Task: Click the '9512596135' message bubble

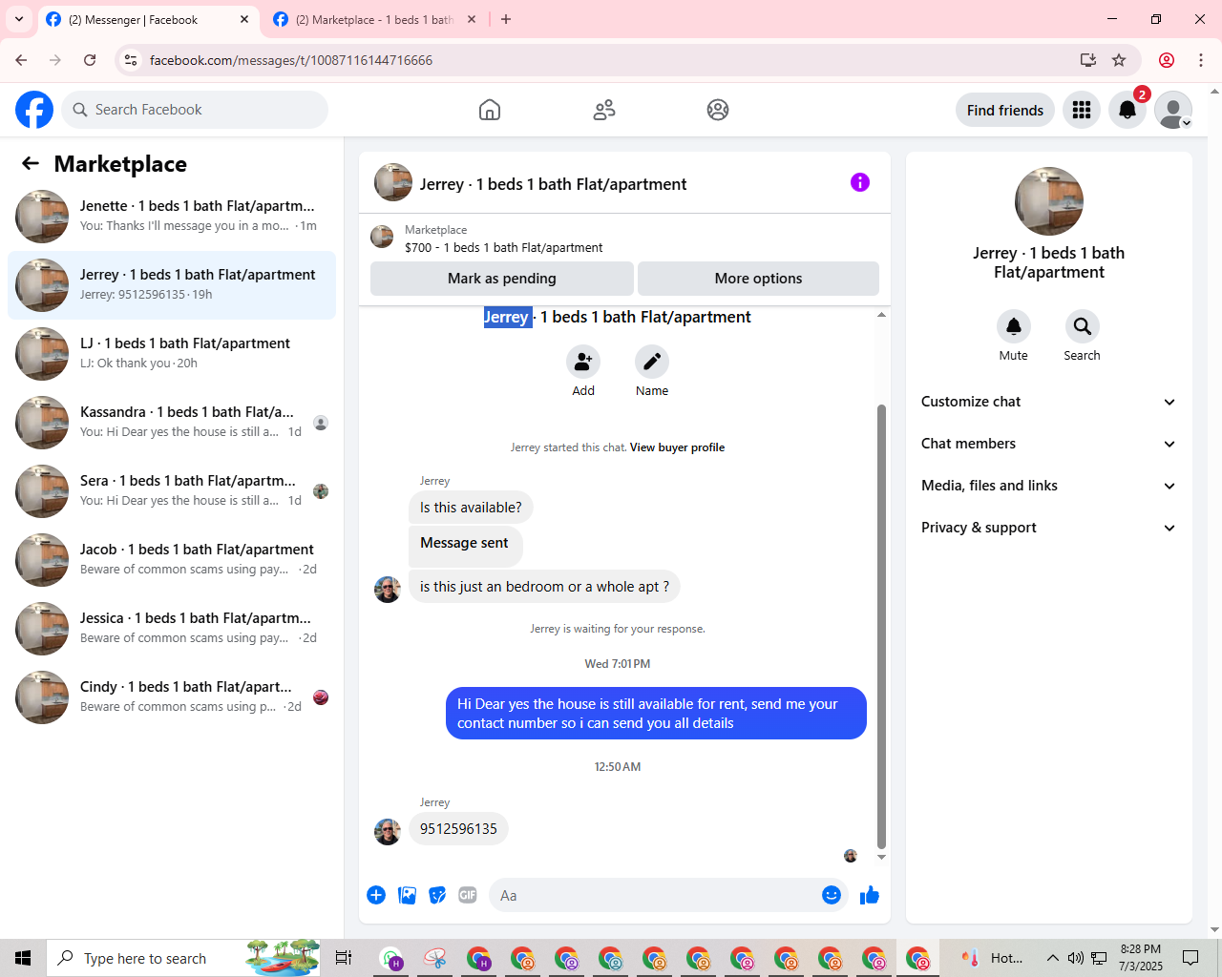Action: [458, 829]
